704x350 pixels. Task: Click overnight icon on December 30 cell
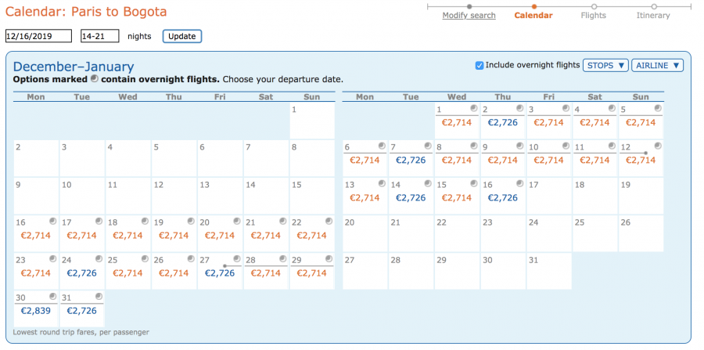click(x=52, y=296)
